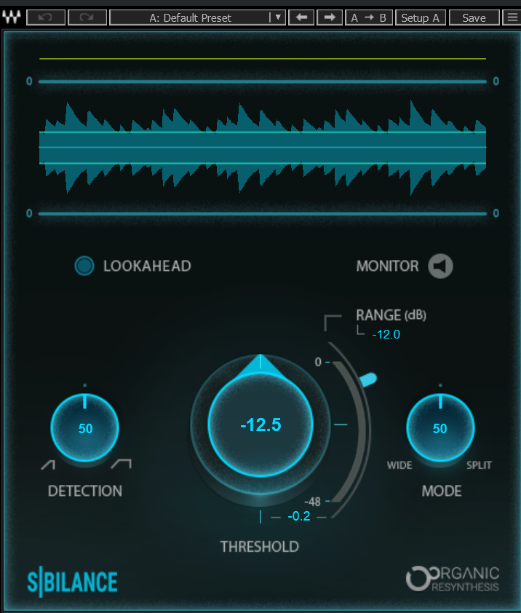The width and height of the screenshot is (521, 613).
Task: Open the A: Default Preset menu
Action: coord(197,17)
